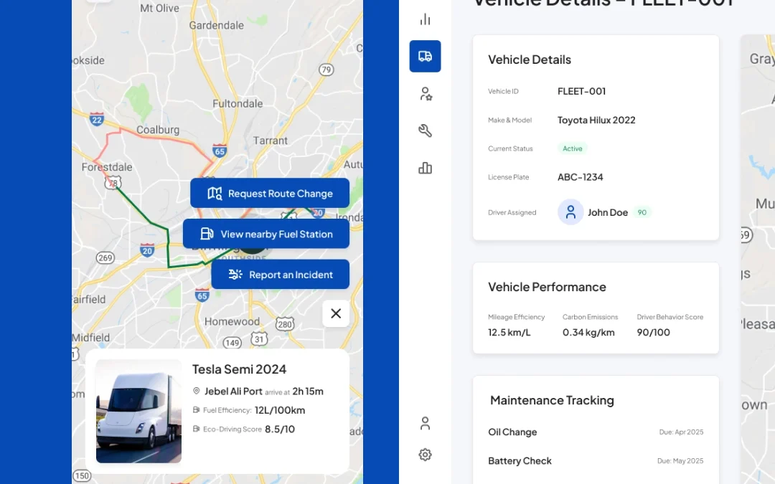Click the location pin icon beside Jebel Ali Port
The height and width of the screenshot is (484, 775).
(196, 392)
